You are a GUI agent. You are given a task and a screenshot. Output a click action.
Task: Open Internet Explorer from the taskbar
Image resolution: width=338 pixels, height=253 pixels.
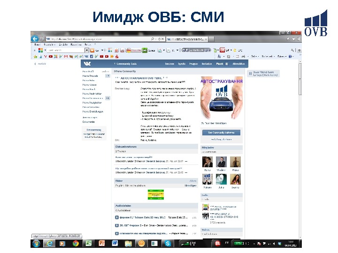pos(50,244)
